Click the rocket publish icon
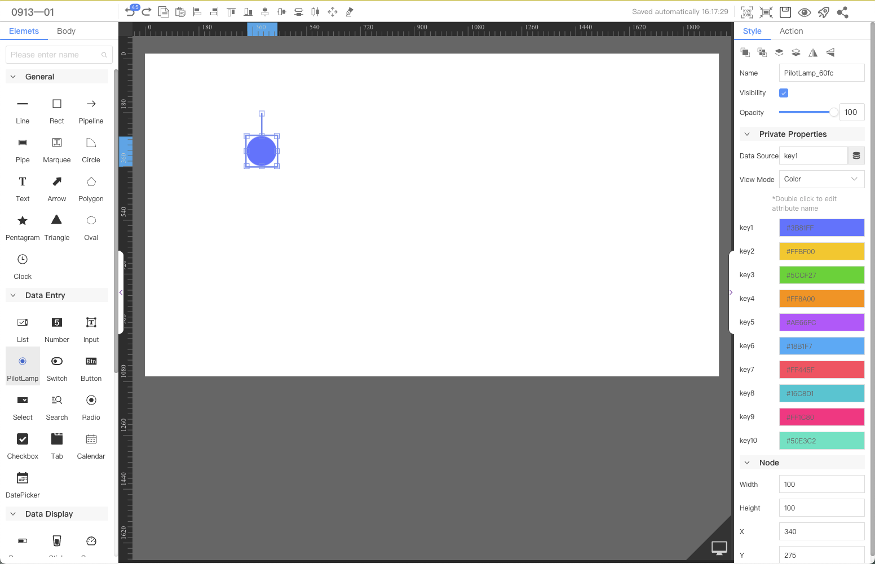 [824, 12]
